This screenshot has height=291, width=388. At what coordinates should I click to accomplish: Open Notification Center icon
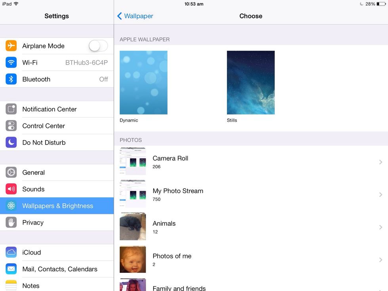(x=11, y=109)
